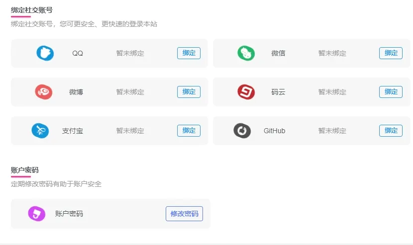
Task: Click the 微博 label text
Action: point(76,92)
